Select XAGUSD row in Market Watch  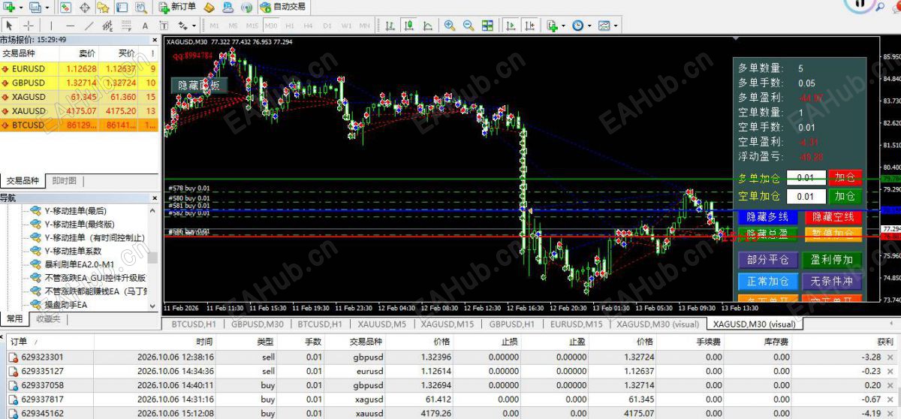click(x=80, y=97)
